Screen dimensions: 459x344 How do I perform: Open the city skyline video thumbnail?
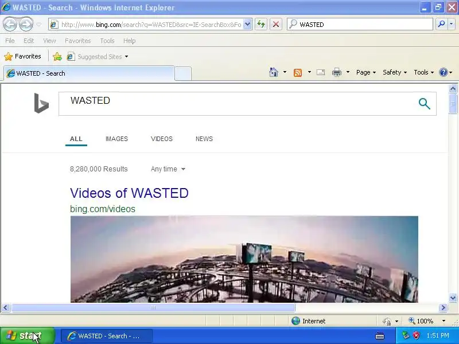pos(244,259)
